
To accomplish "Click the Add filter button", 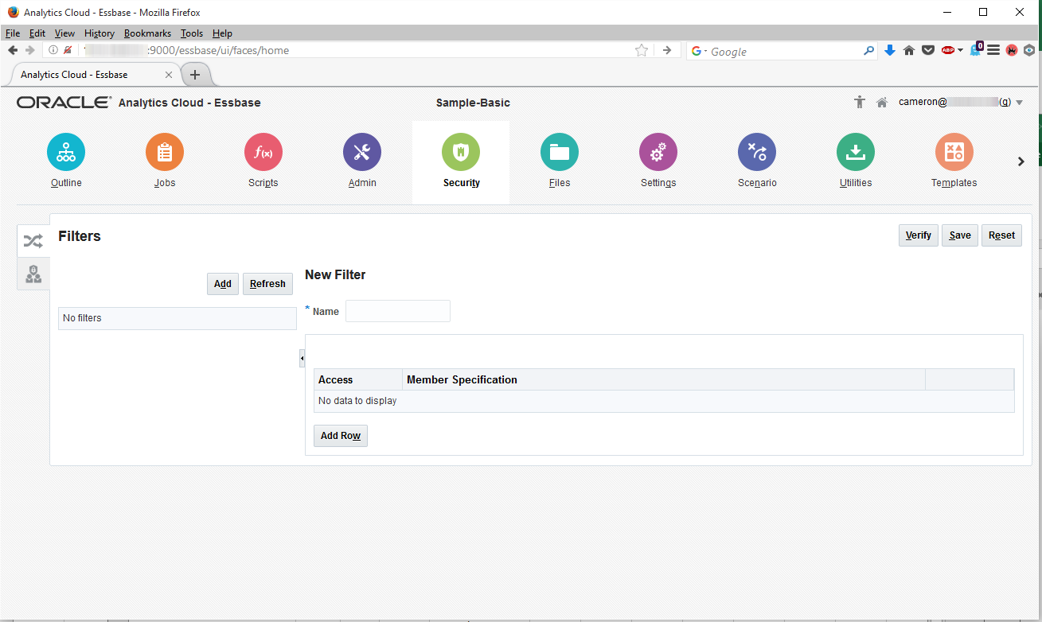I will (x=223, y=284).
